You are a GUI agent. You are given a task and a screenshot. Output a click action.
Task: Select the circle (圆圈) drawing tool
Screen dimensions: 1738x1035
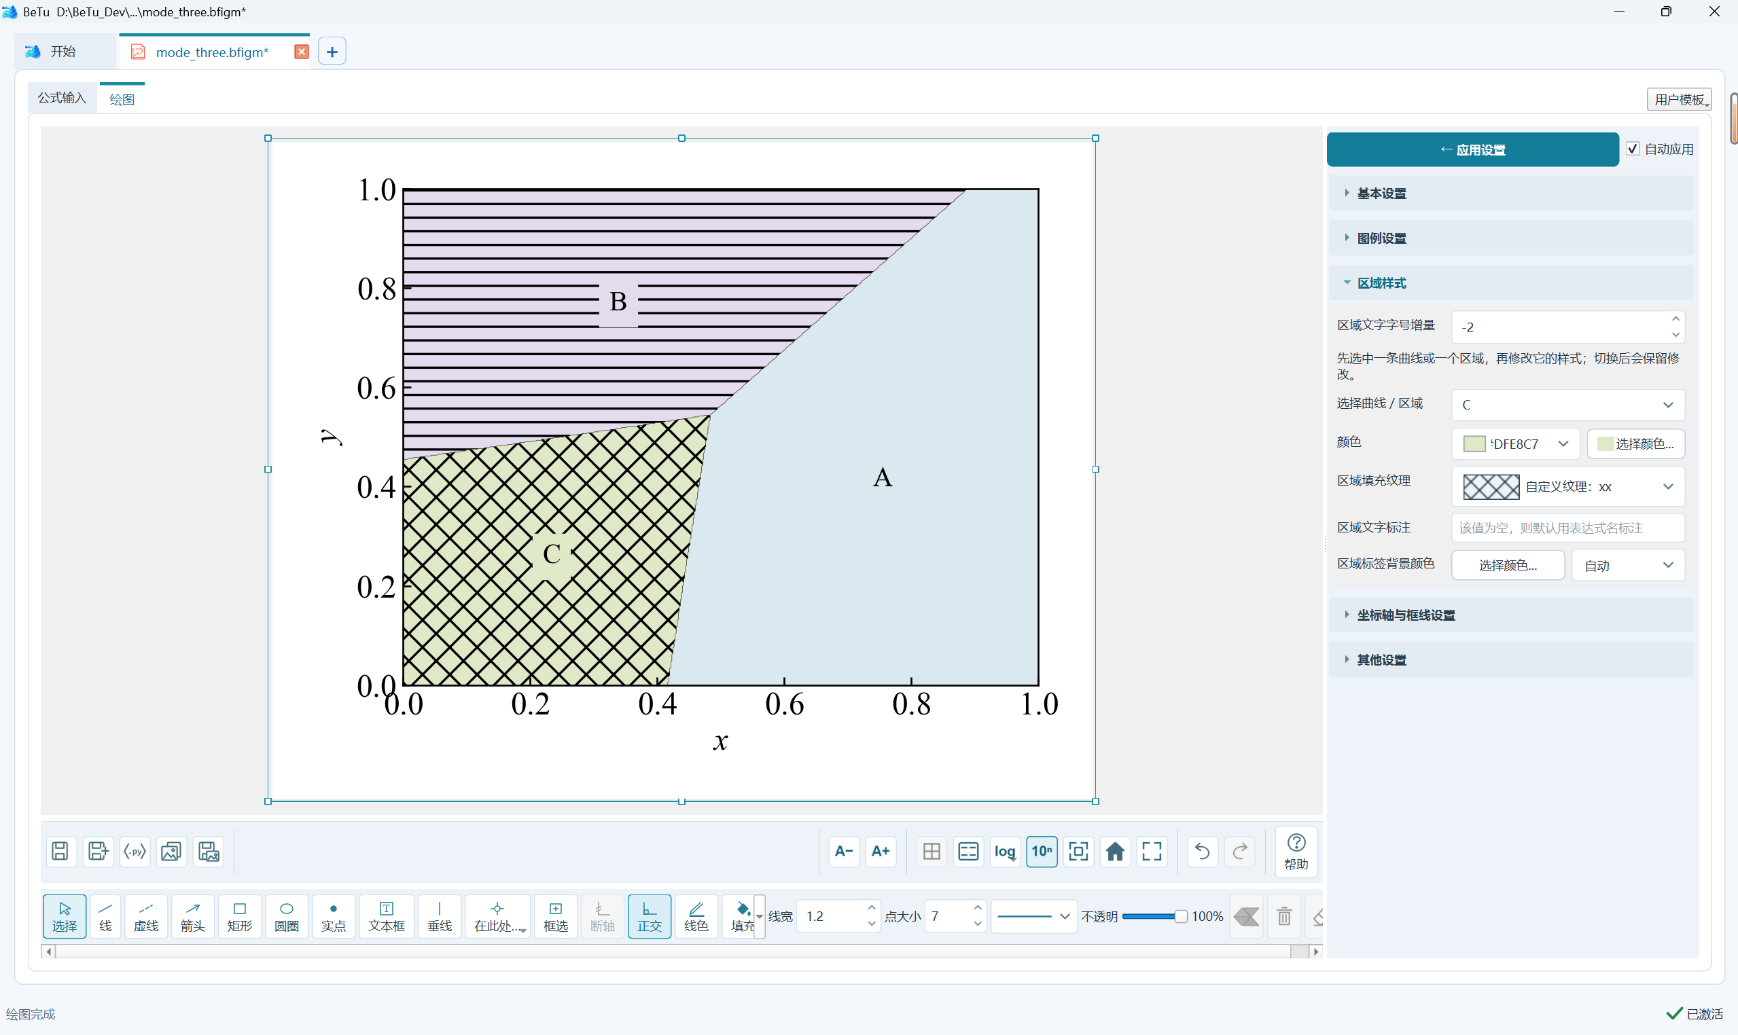coord(286,915)
